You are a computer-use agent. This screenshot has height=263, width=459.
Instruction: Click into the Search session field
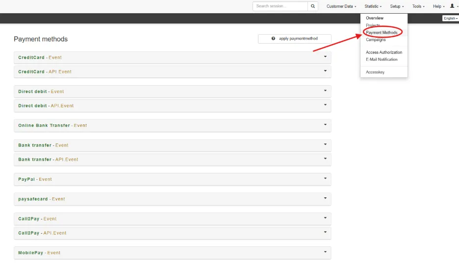pyautogui.click(x=280, y=6)
